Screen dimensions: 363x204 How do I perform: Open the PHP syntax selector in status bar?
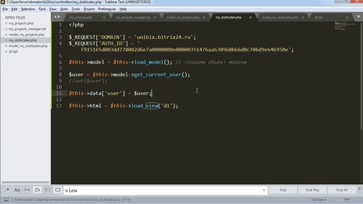347,199
